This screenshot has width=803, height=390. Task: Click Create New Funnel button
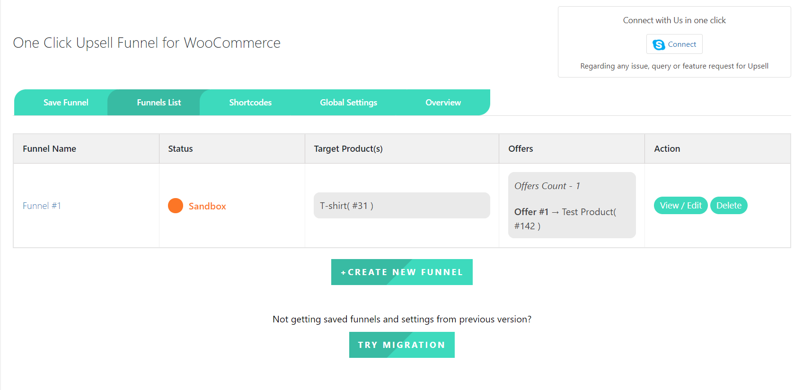pos(402,272)
